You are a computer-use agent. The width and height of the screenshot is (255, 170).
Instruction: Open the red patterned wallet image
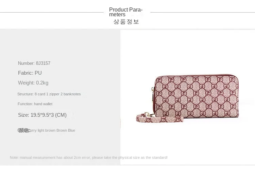pyautogui.click(x=201, y=98)
